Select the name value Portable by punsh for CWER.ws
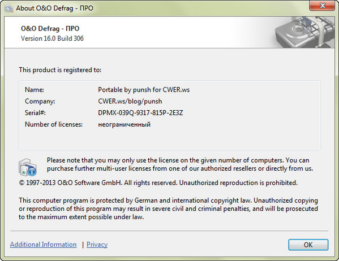Image resolution: width=339 pixels, height=261 pixels. click(144, 90)
